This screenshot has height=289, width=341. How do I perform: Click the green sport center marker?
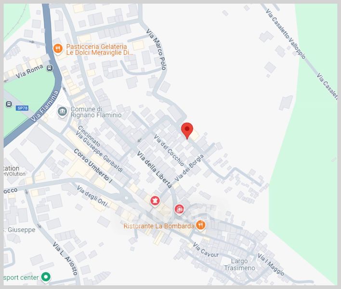tap(46, 277)
